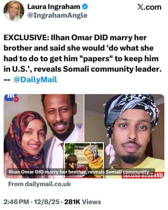The width and height of the screenshot is (168, 210).
Task: Open the poster's circular profile avatar
Action: (14, 11)
